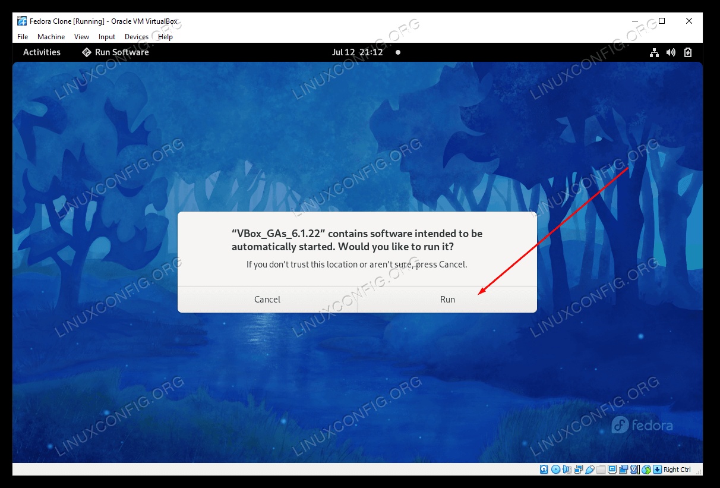Image resolution: width=720 pixels, height=488 pixels.
Task: Click the USB devices status icon
Action: [x=589, y=470]
